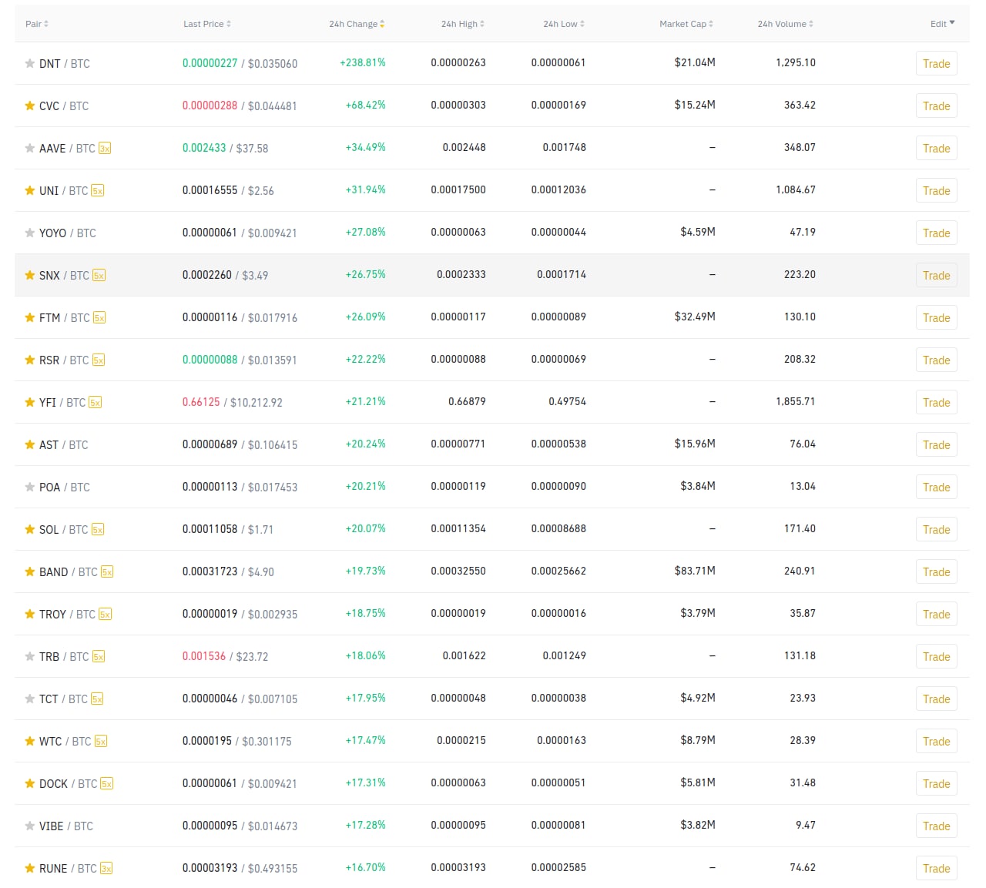Image resolution: width=986 pixels, height=888 pixels.
Task: Sort by 24h High column header
Action: (x=463, y=24)
